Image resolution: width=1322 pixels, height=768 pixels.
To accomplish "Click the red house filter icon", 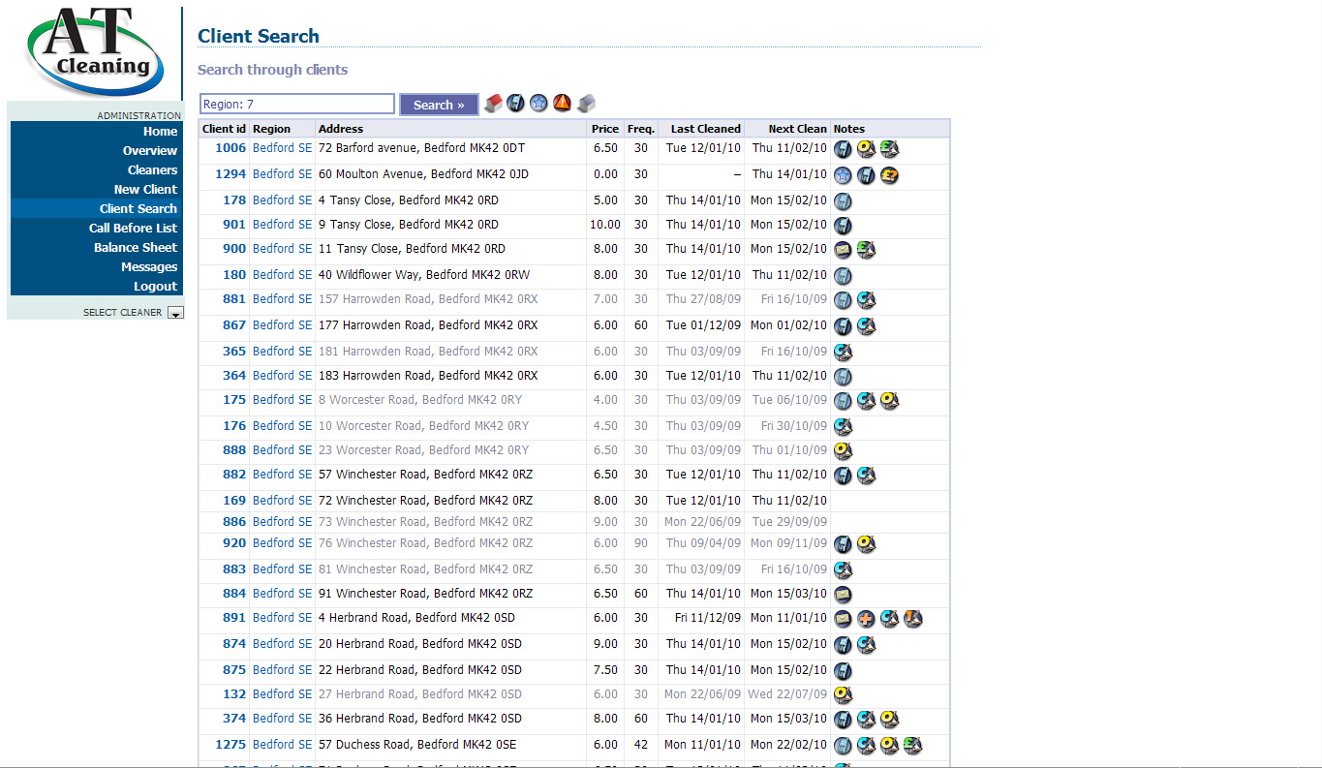I will point(493,104).
